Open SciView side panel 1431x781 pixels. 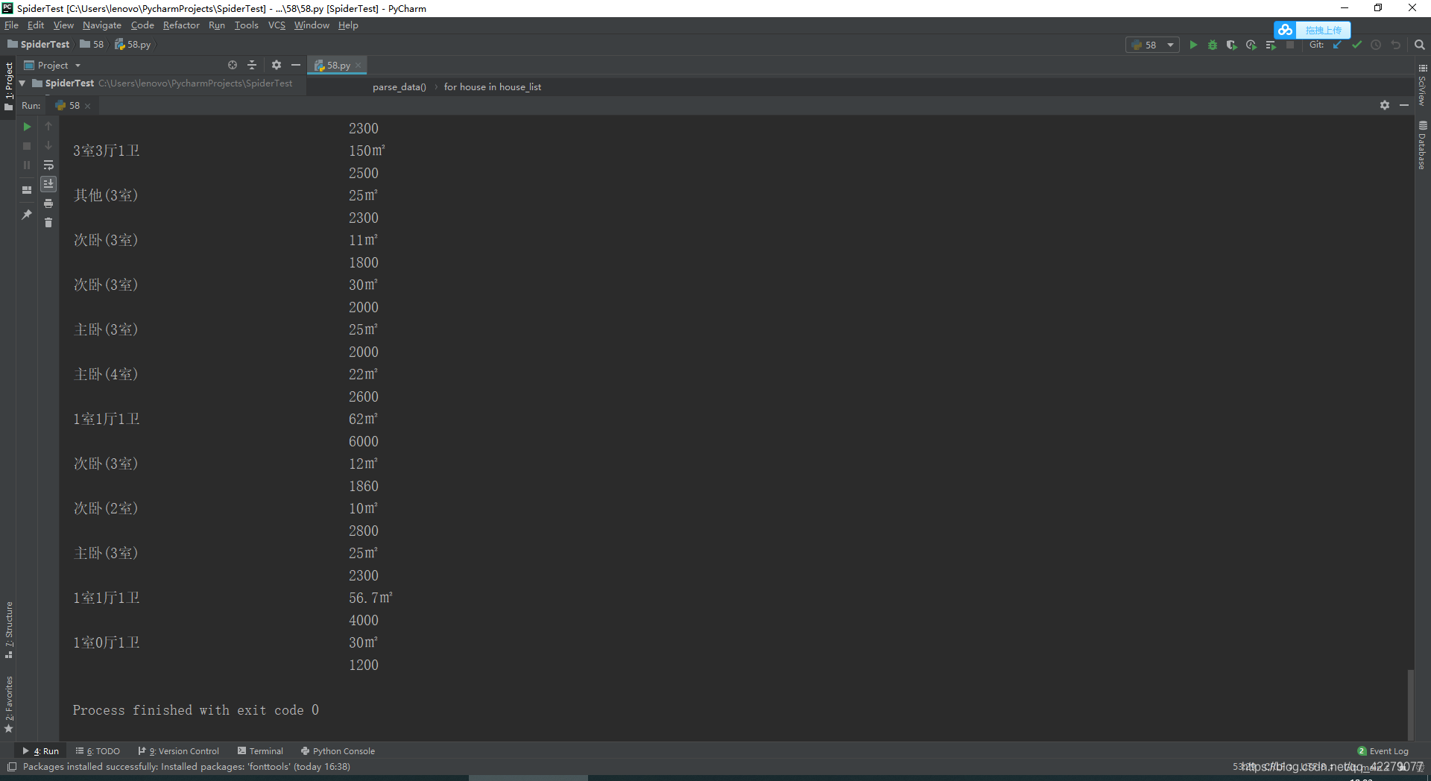pos(1423,85)
